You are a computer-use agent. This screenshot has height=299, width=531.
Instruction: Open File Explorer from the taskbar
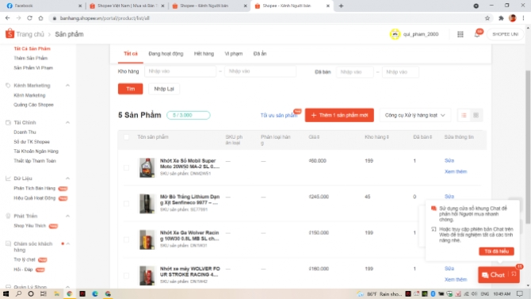pos(56,294)
